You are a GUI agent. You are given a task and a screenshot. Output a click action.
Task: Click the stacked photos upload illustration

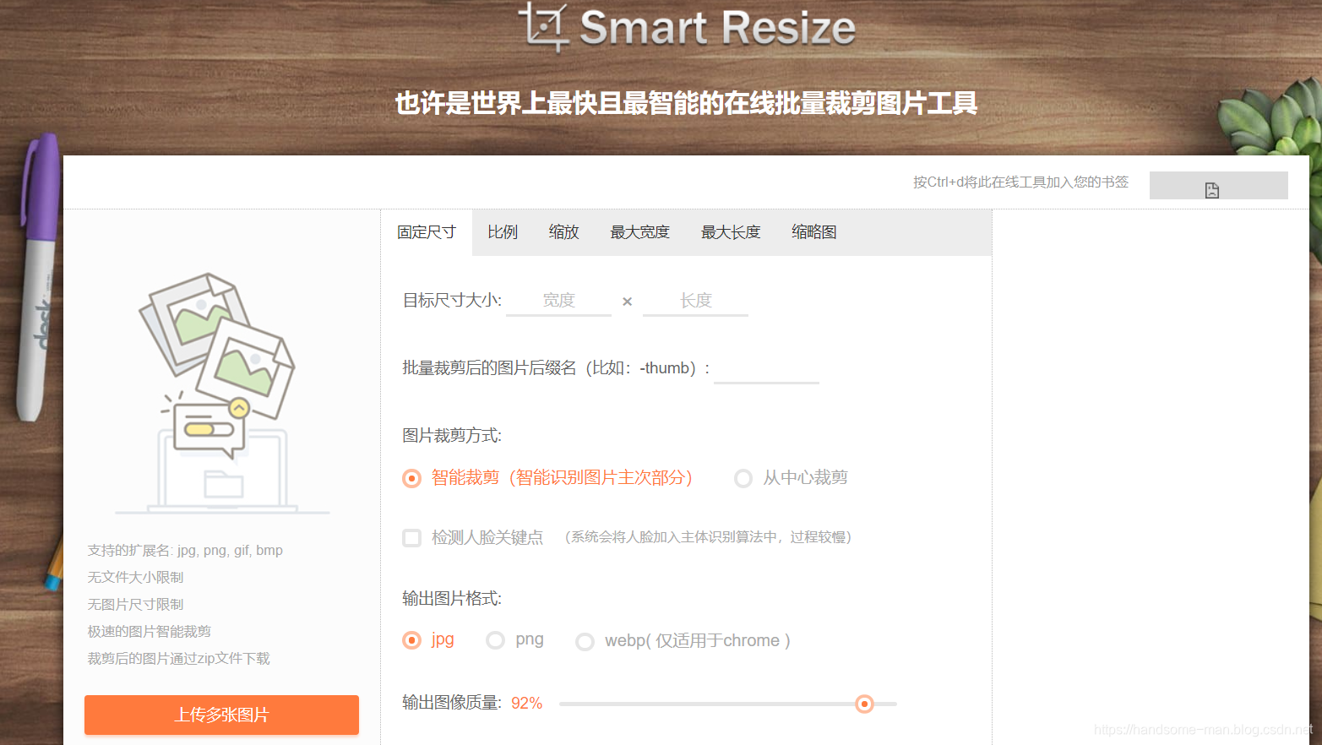(221, 393)
